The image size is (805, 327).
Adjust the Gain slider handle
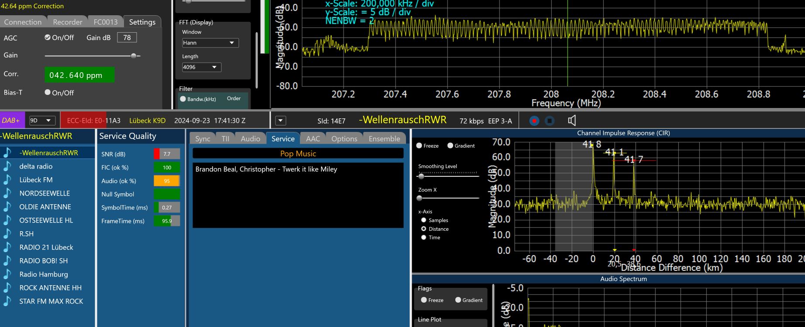point(134,56)
